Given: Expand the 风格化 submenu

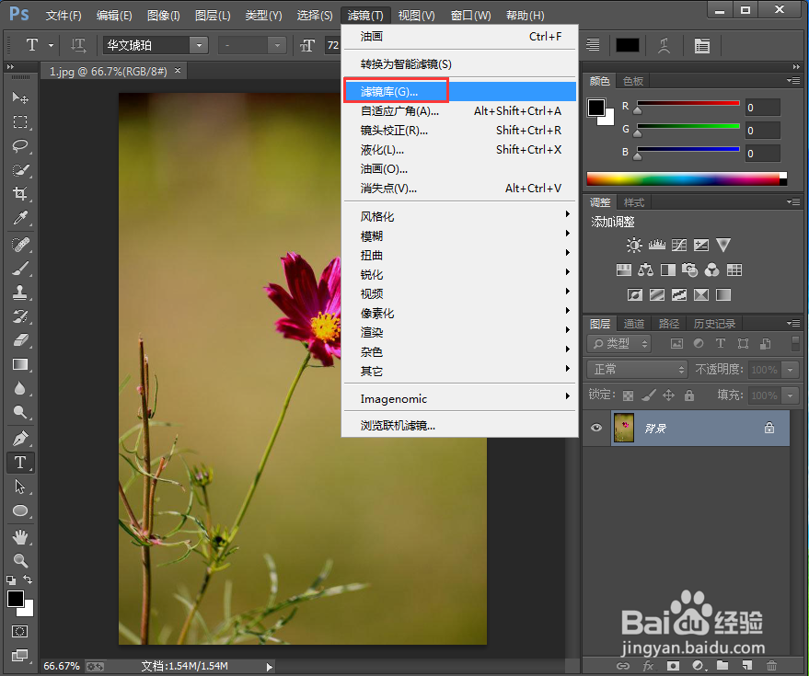Looking at the screenshot, I should tap(459, 216).
